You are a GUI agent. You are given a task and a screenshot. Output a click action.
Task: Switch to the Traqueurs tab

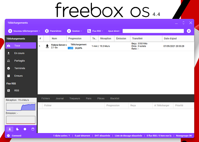pyautogui.click(x=75, y=98)
